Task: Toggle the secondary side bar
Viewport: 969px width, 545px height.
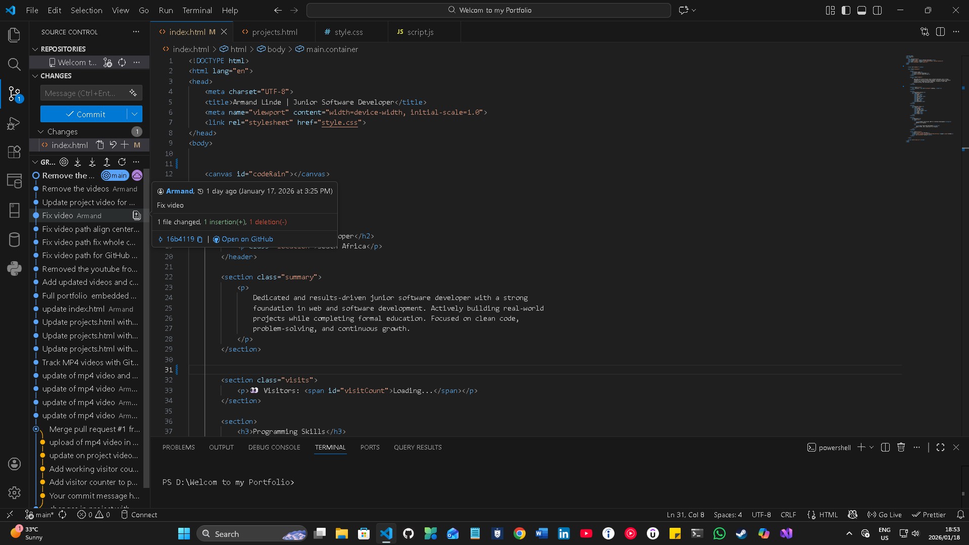Action: click(878, 10)
